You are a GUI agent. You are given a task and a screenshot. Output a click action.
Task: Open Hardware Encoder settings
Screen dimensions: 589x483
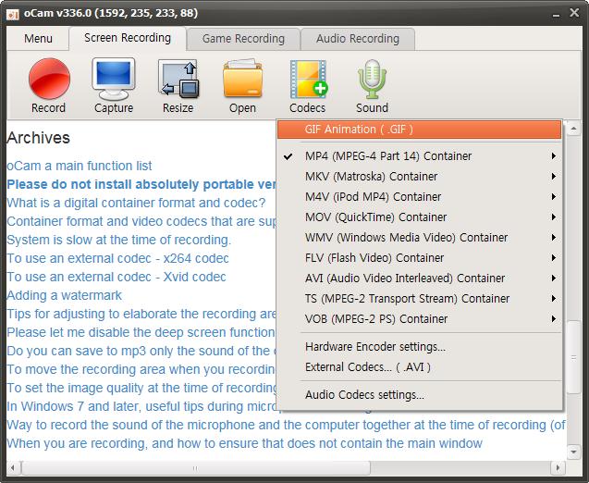(375, 347)
